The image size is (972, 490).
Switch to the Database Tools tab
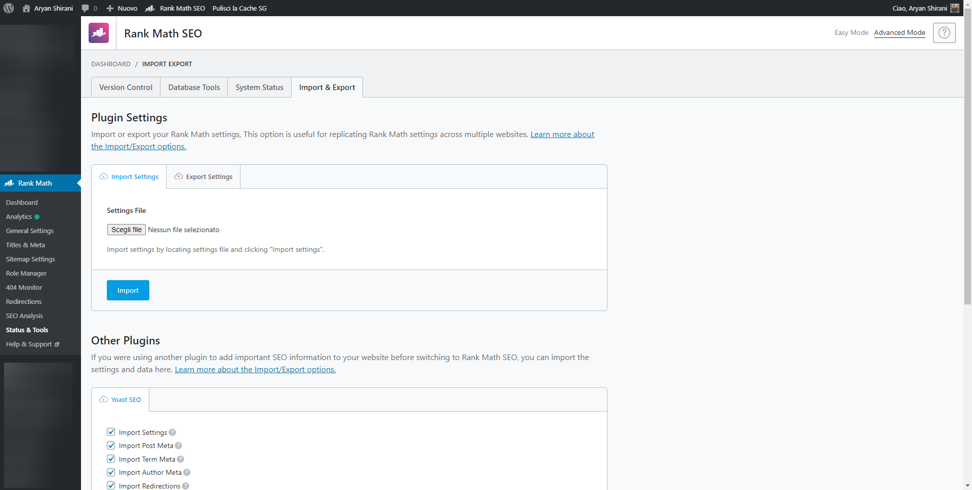[x=194, y=87]
